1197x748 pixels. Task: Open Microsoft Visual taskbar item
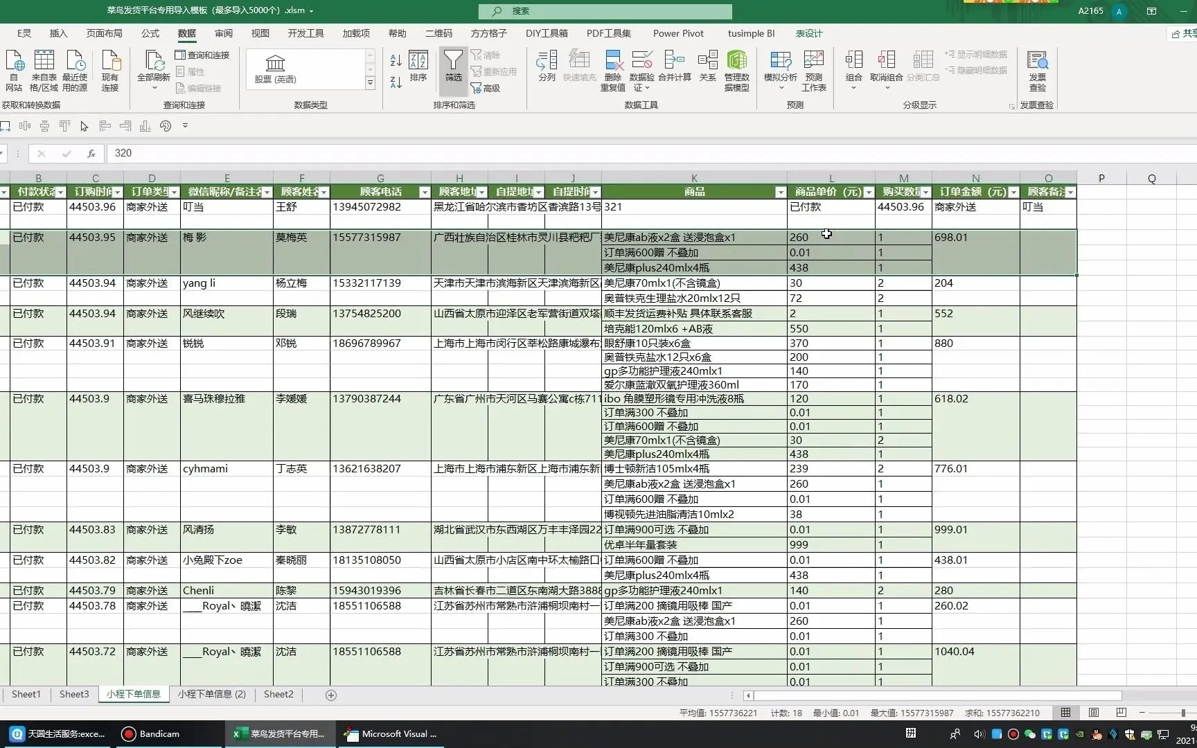(392, 733)
